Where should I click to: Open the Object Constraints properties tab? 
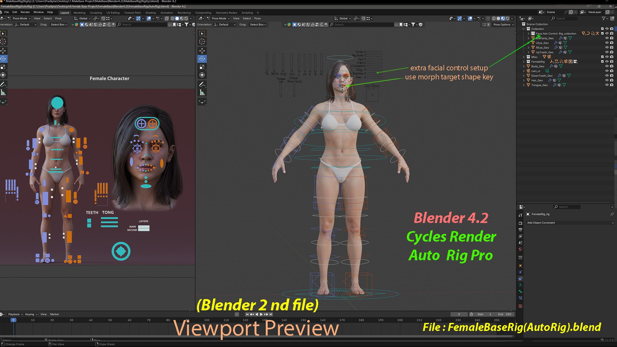point(520,279)
